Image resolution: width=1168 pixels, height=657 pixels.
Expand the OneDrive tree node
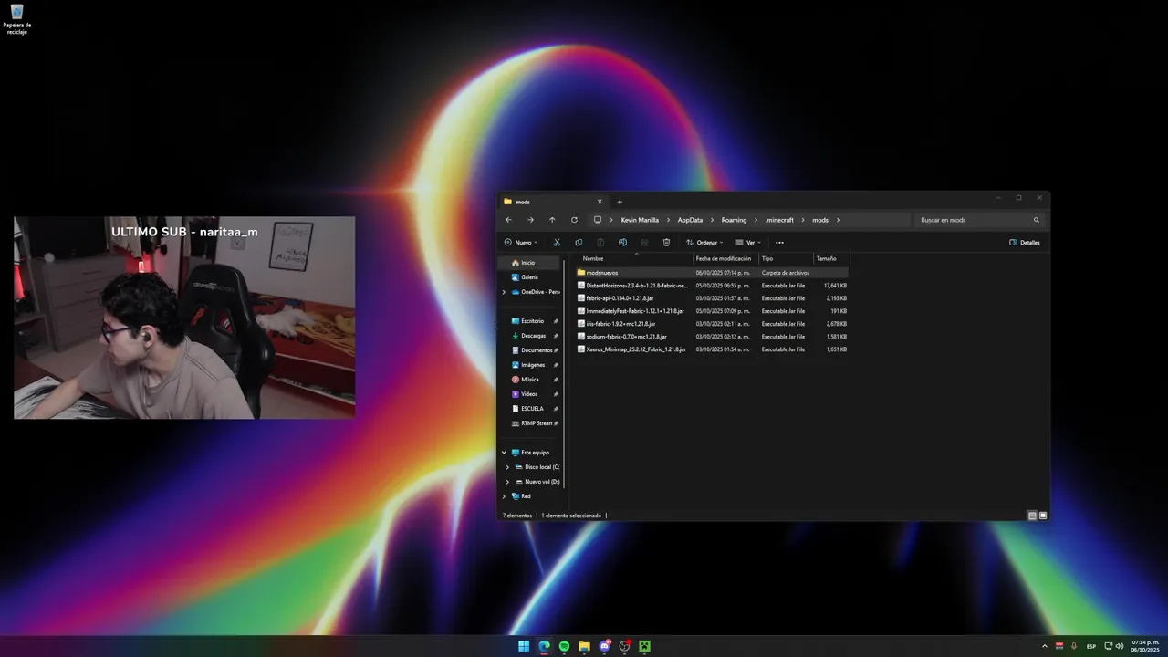[504, 292]
